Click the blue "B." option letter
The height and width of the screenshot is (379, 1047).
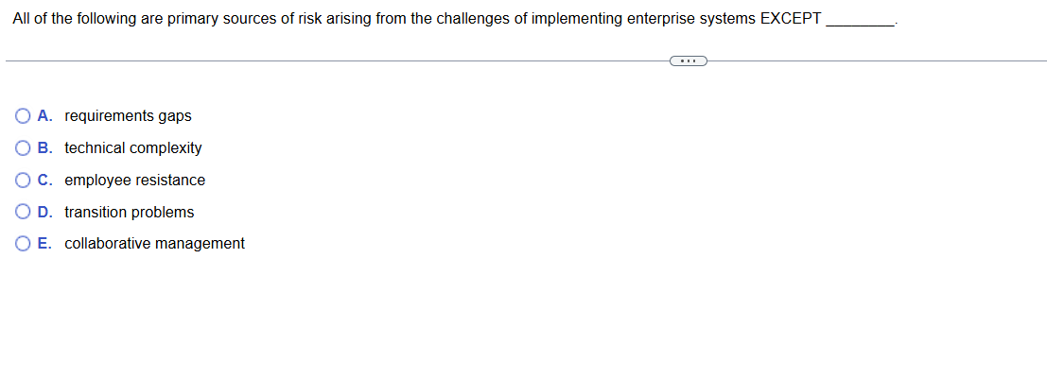pyautogui.click(x=45, y=148)
